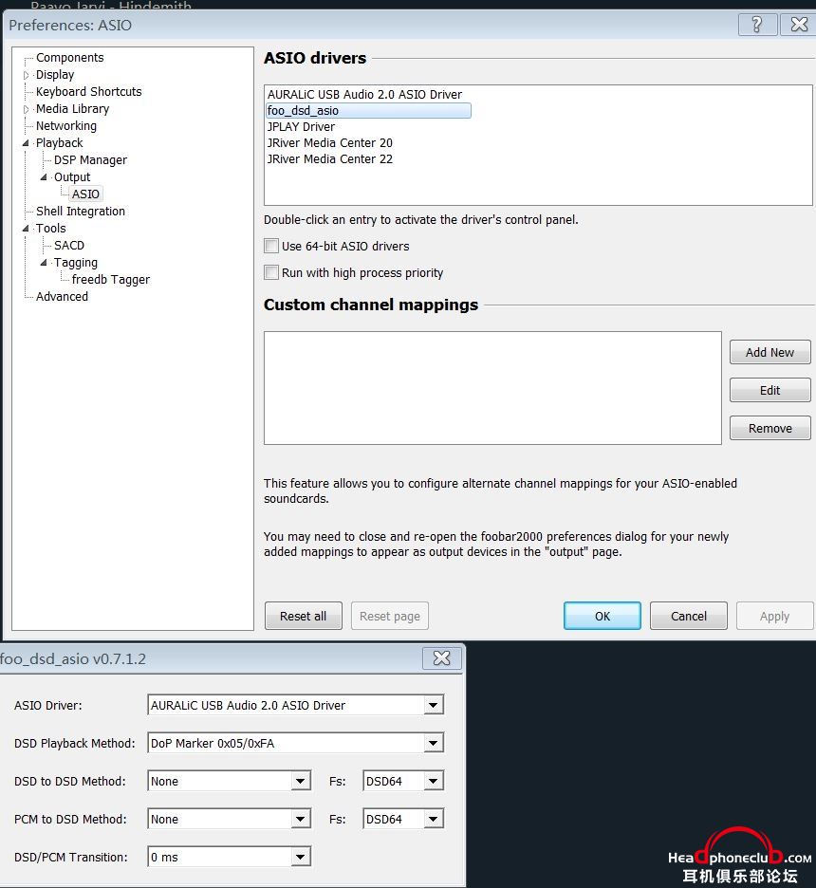Viewport: 816px width, 888px height.
Task: Open the Shell Integration preferences page
Action: (x=81, y=212)
